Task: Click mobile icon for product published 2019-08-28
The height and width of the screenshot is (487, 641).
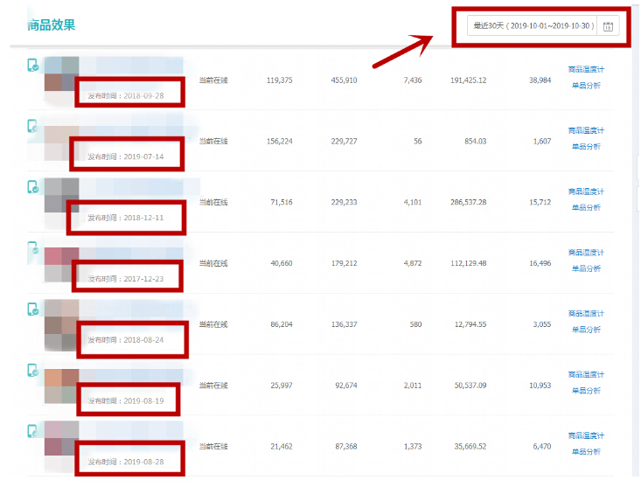Action: [32, 431]
